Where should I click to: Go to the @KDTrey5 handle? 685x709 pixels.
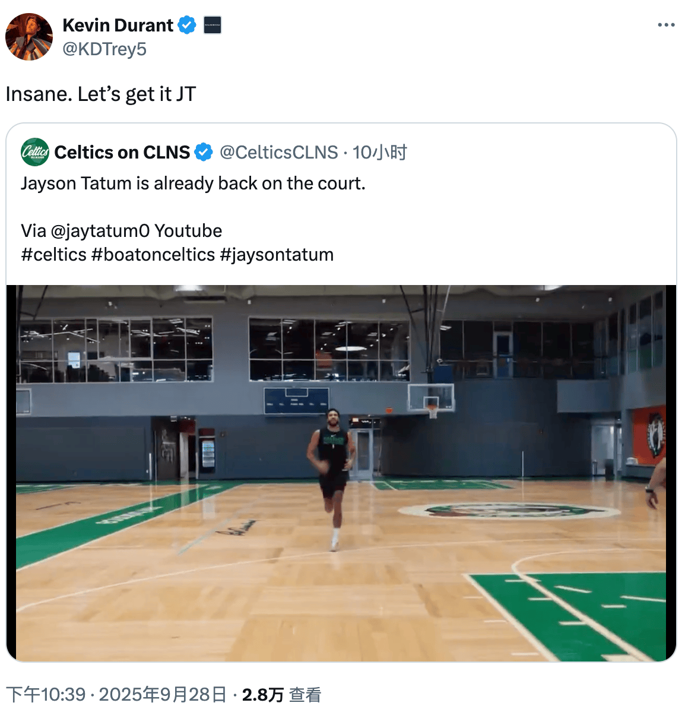pyautogui.click(x=104, y=49)
